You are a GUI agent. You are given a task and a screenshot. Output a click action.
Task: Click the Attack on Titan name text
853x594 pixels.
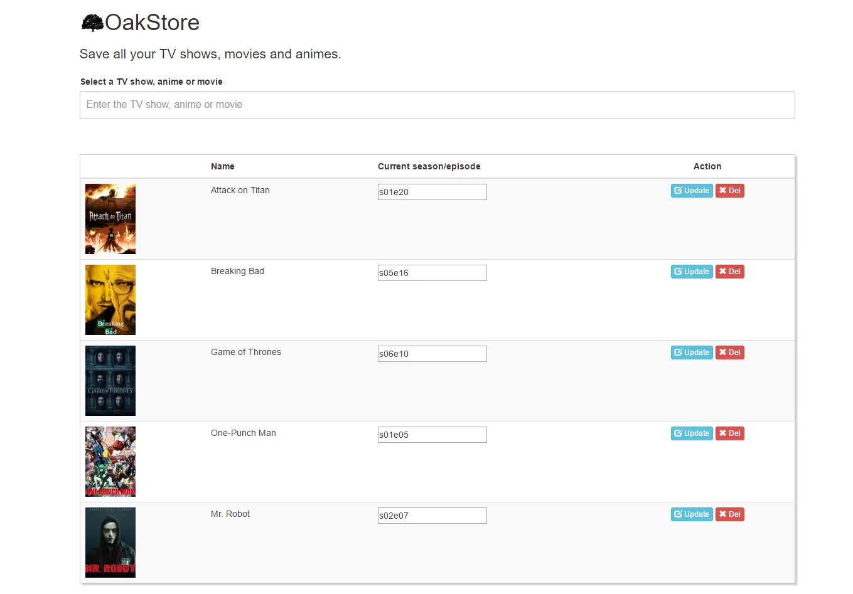click(x=240, y=190)
